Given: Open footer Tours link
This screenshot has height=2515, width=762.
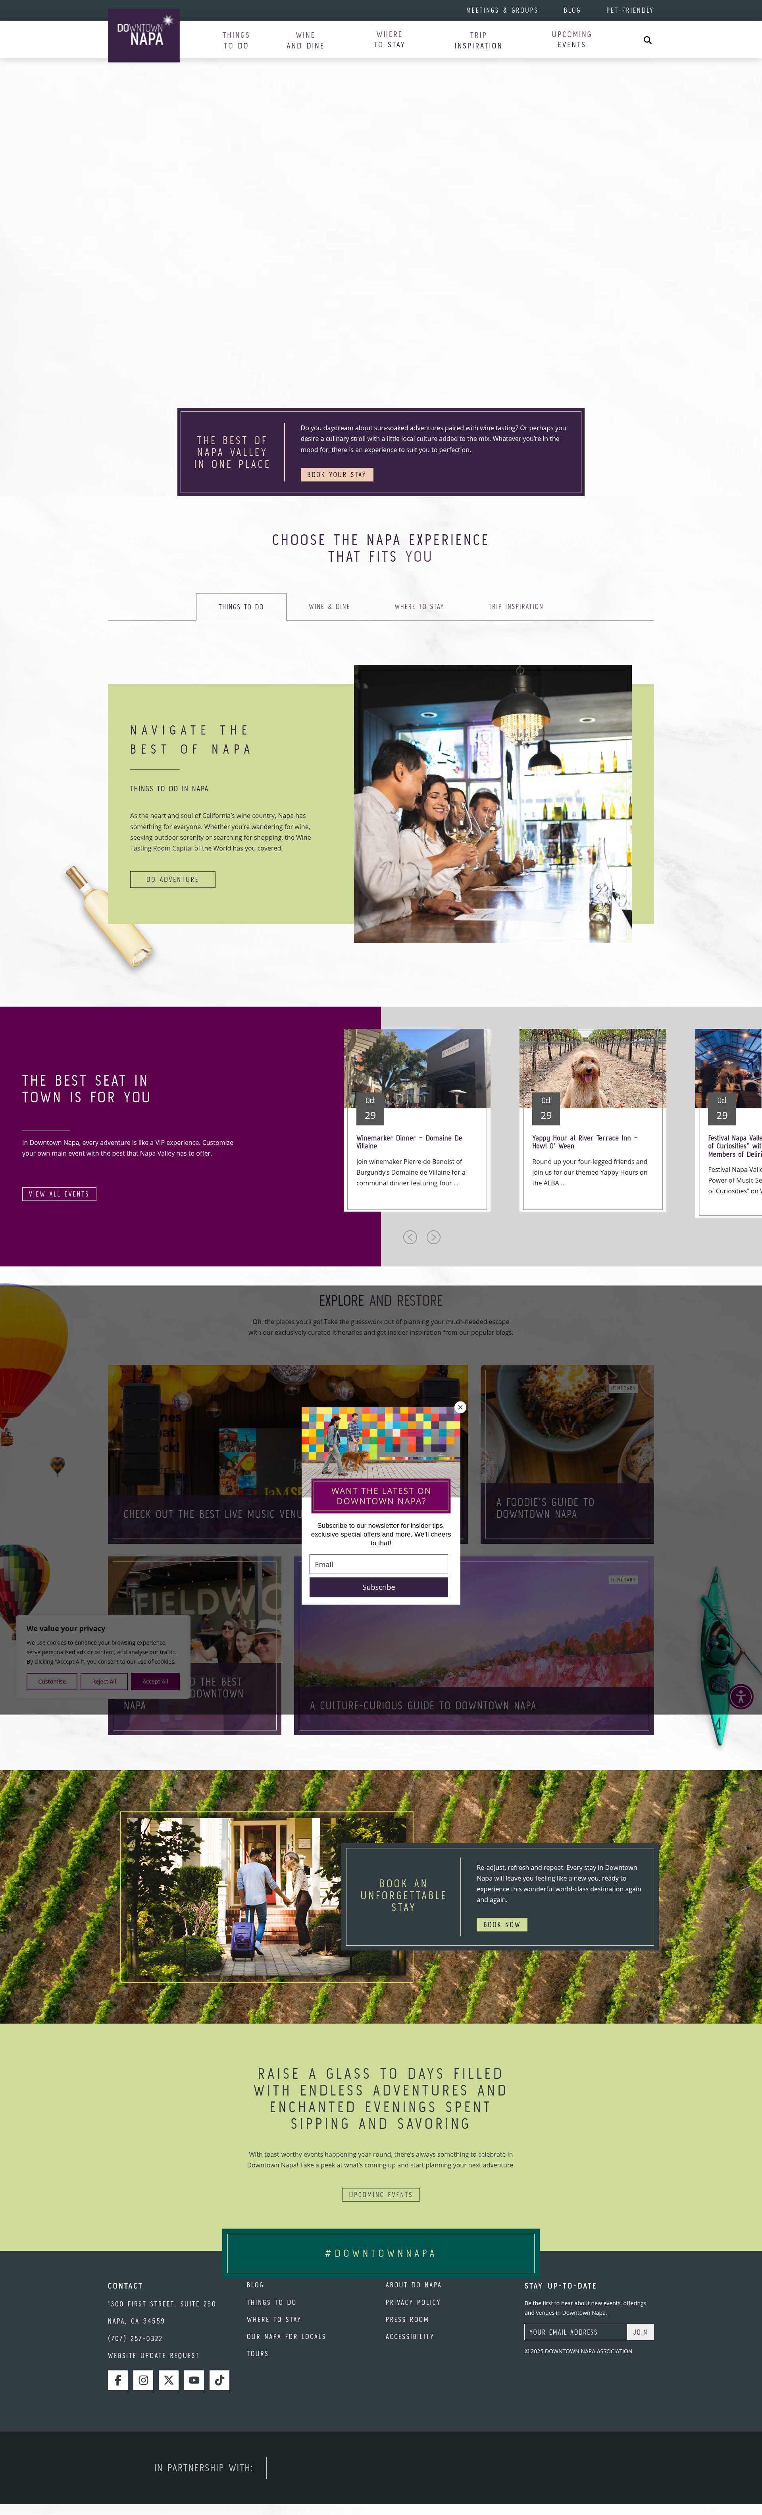Looking at the screenshot, I should (258, 2354).
